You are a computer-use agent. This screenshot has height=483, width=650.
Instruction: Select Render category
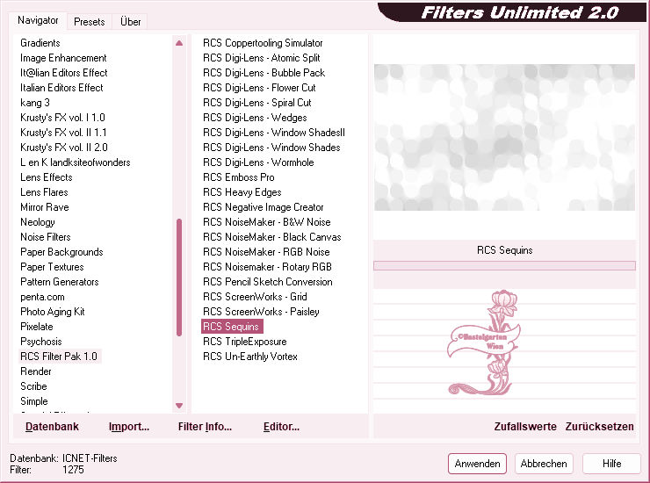(x=36, y=371)
